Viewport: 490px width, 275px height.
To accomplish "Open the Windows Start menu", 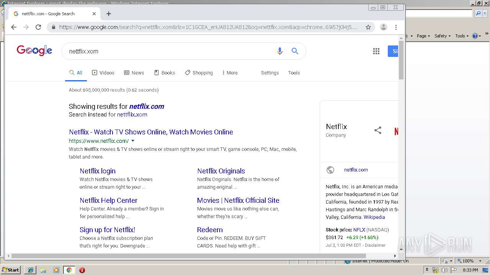I will (10, 270).
